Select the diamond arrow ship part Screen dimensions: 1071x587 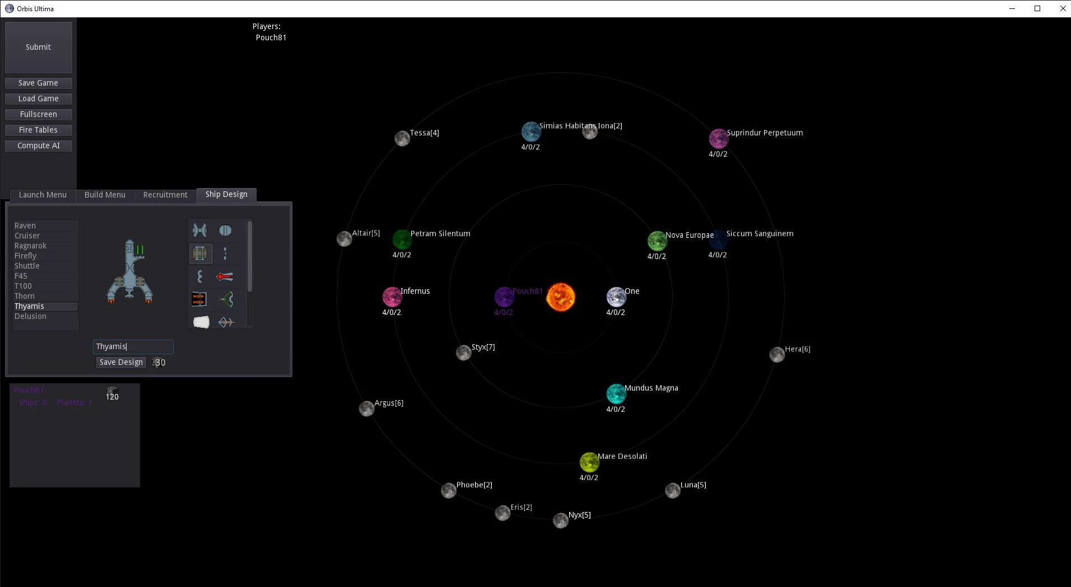(226, 322)
